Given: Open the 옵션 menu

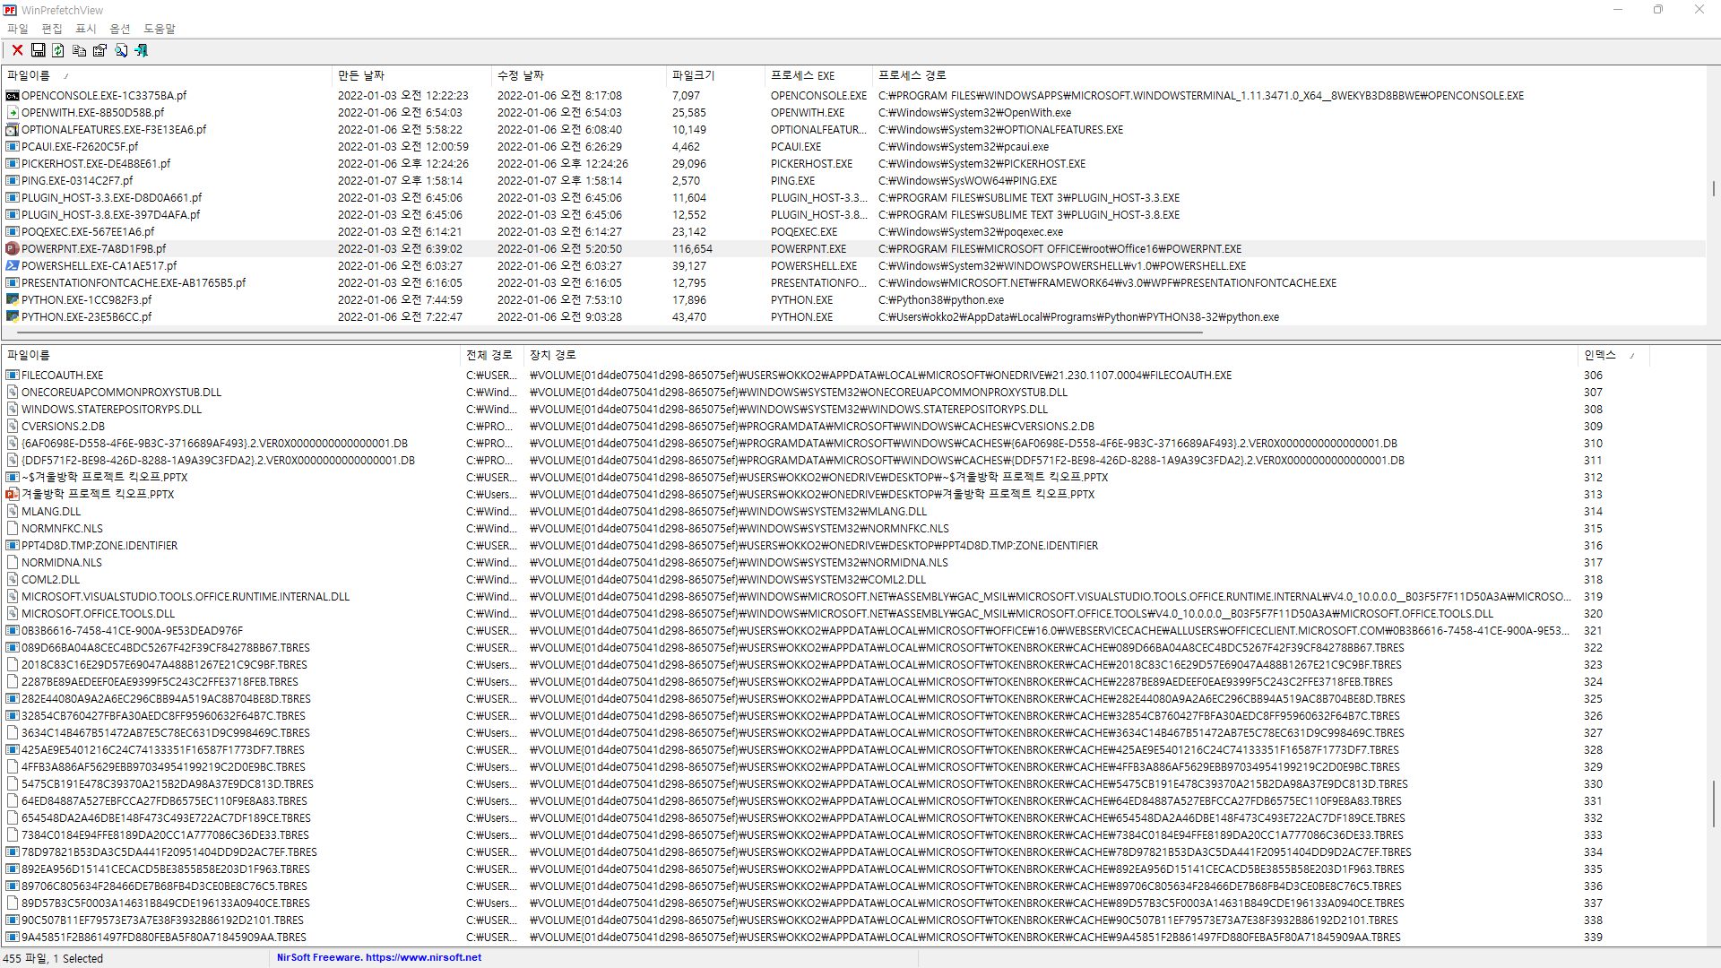Looking at the screenshot, I should coord(119,29).
